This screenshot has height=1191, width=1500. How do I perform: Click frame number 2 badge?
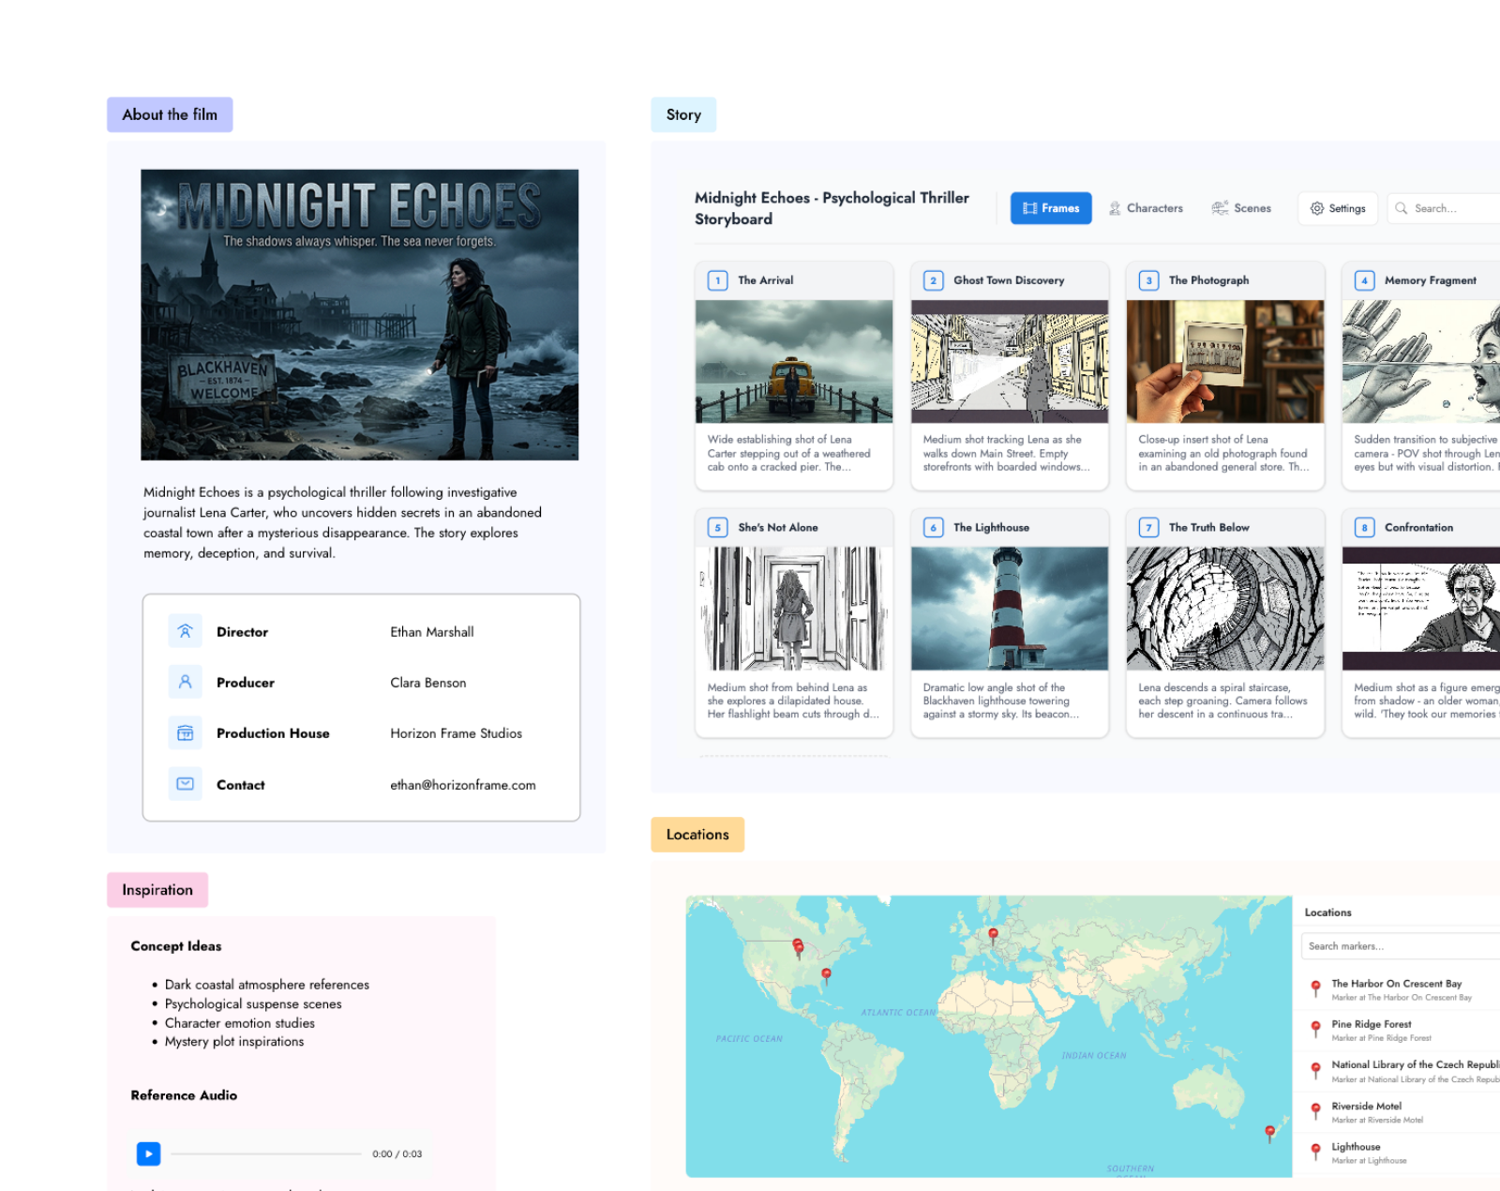[x=934, y=280]
